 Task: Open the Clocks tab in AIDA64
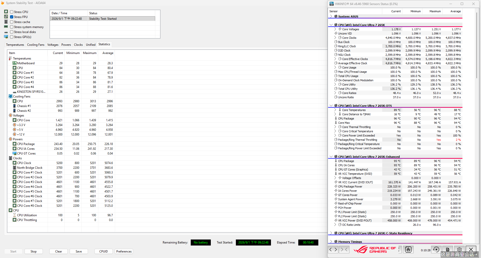click(x=78, y=45)
